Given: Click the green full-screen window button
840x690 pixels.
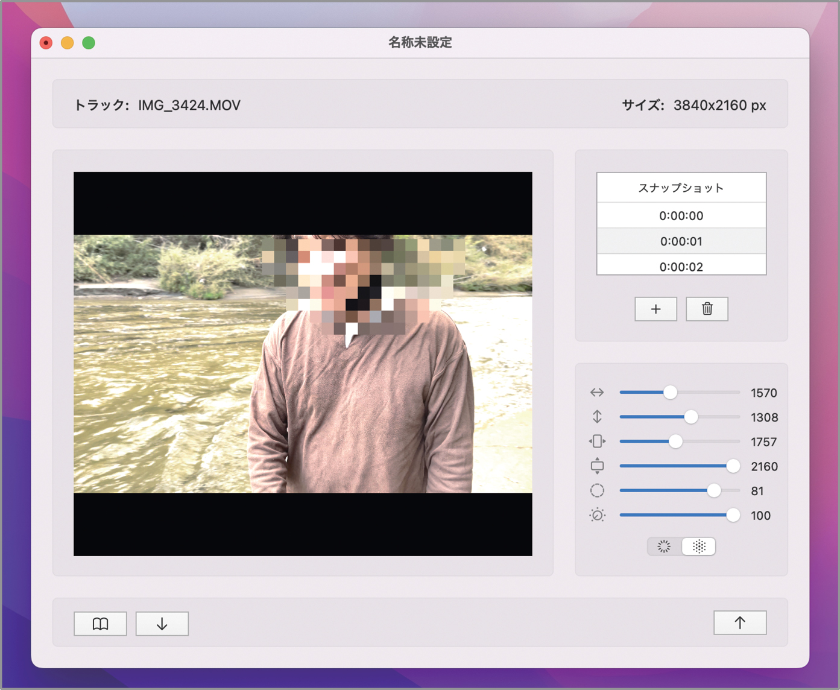Looking at the screenshot, I should pos(89,43).
